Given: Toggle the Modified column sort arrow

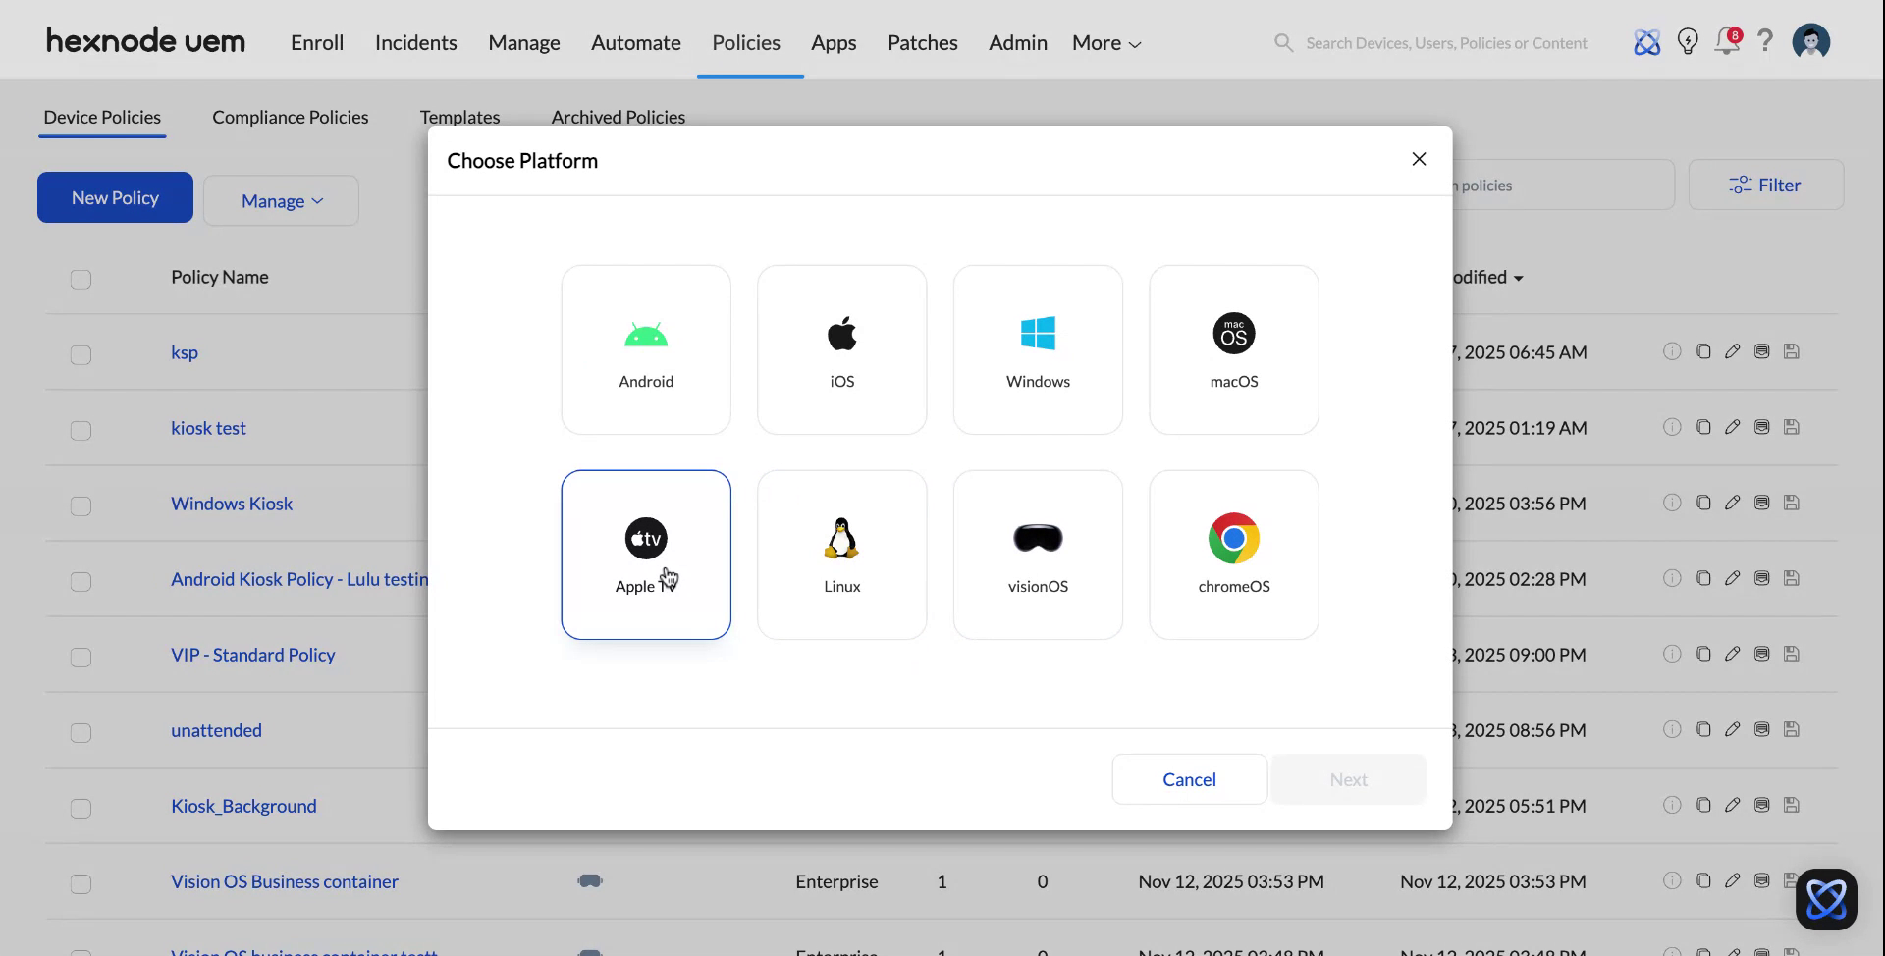Looking at the screenshot, I should (x=1518, y=278).
